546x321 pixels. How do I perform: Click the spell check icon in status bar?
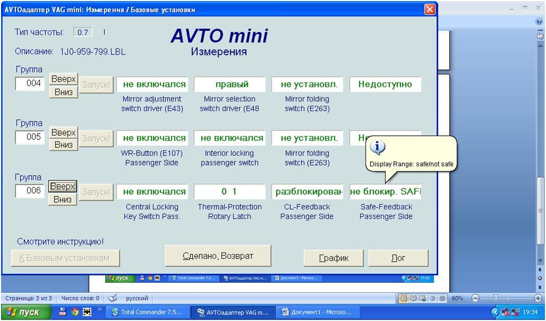[112, 298]
